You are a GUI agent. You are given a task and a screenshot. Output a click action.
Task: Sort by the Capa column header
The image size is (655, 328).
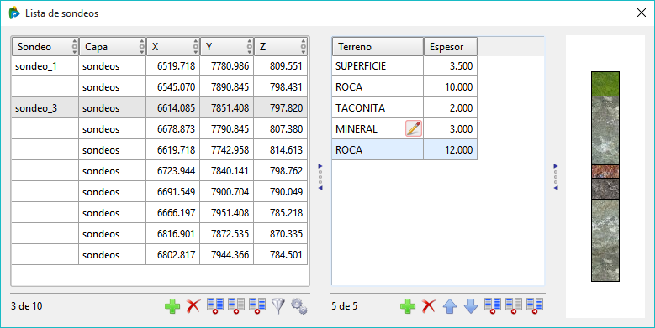click(113, 47)
